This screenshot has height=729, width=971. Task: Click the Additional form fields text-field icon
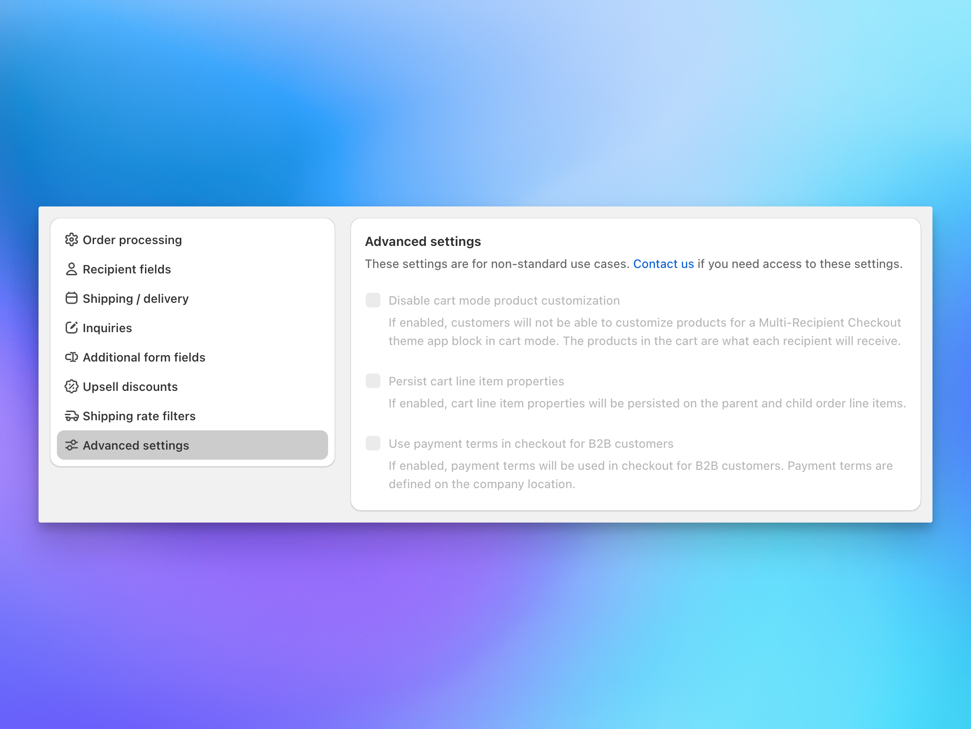pyautogui.click(x=72, y=357)
